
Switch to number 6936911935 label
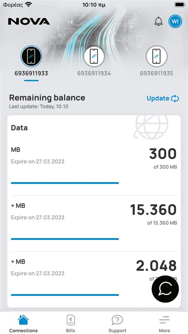tap(157, 73)
